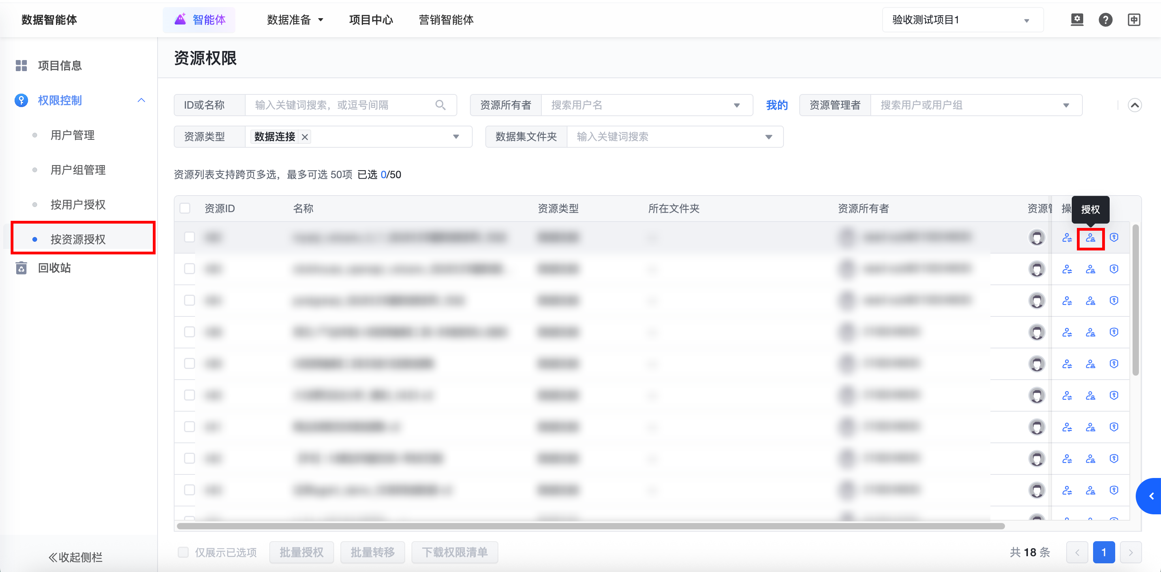Click the 我的 filter link
The image size is (1161, 572).
pyautogui.click(x=776, y=105)
